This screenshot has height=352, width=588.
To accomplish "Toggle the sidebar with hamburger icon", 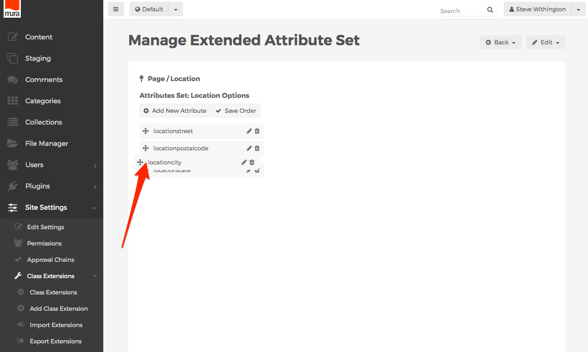I will point(116,9).
